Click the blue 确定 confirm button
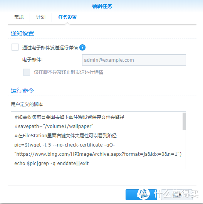 [141, 195]
